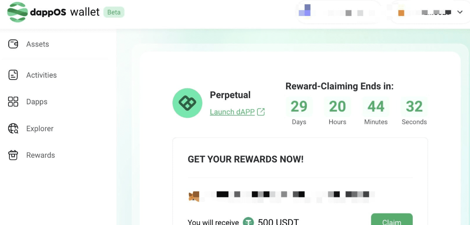The height and width of the screenshot is (225, 470).
Task: Follow the Launch dAPP link
Action: 232,112
